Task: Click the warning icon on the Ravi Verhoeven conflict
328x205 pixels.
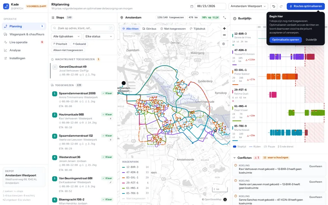Action: tap(236, 165)
